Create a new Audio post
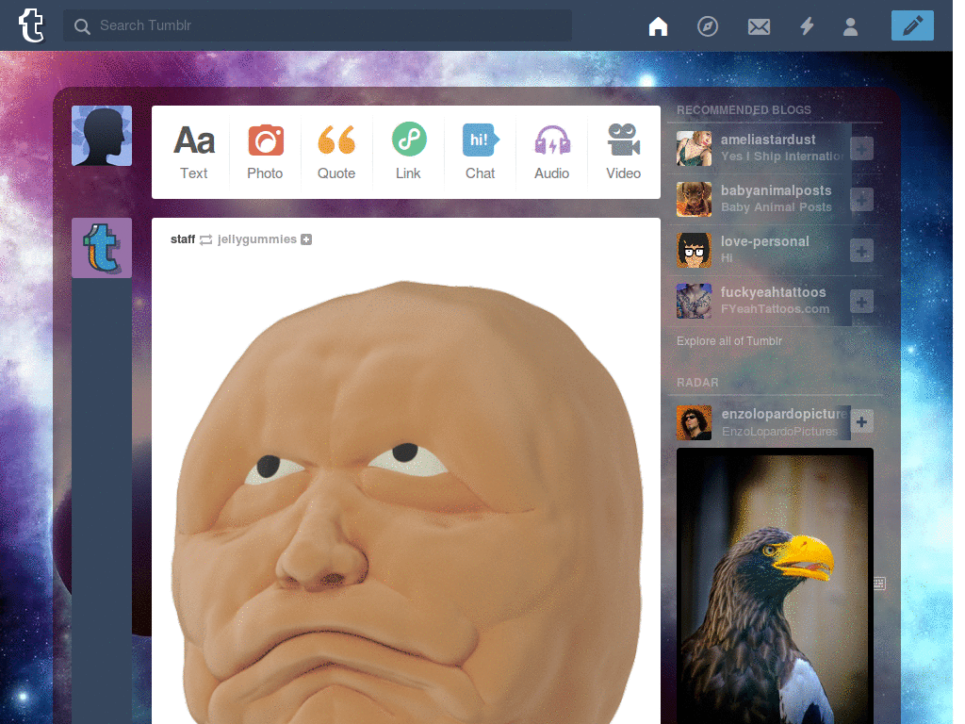This screenshot has height=724, width=965. pyautogui.click(x=552, y=152)
